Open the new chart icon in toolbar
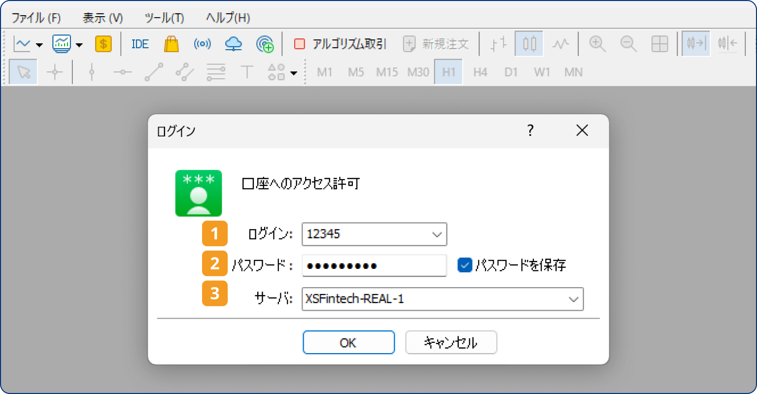This screenshot has height=394, width=757. 22,44
